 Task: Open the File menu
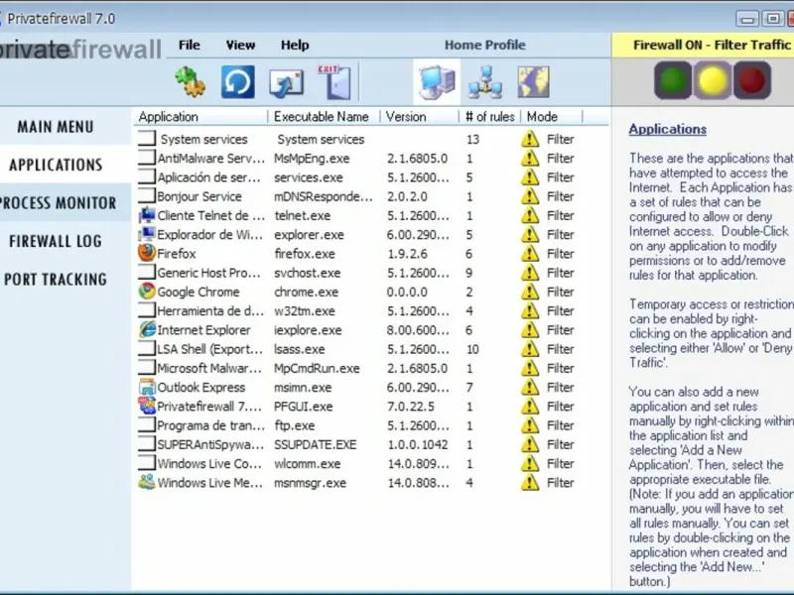tap(189, 45)
